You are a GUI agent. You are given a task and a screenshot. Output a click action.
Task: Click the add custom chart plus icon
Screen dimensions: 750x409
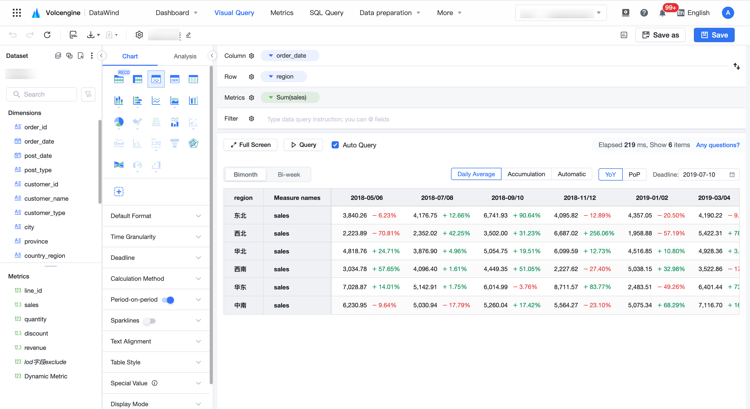click(x=119, y=191)
